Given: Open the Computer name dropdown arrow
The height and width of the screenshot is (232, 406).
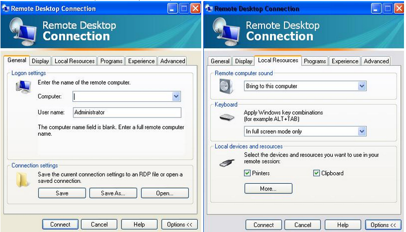Looking at the screenshot, I should click(176, 96).
